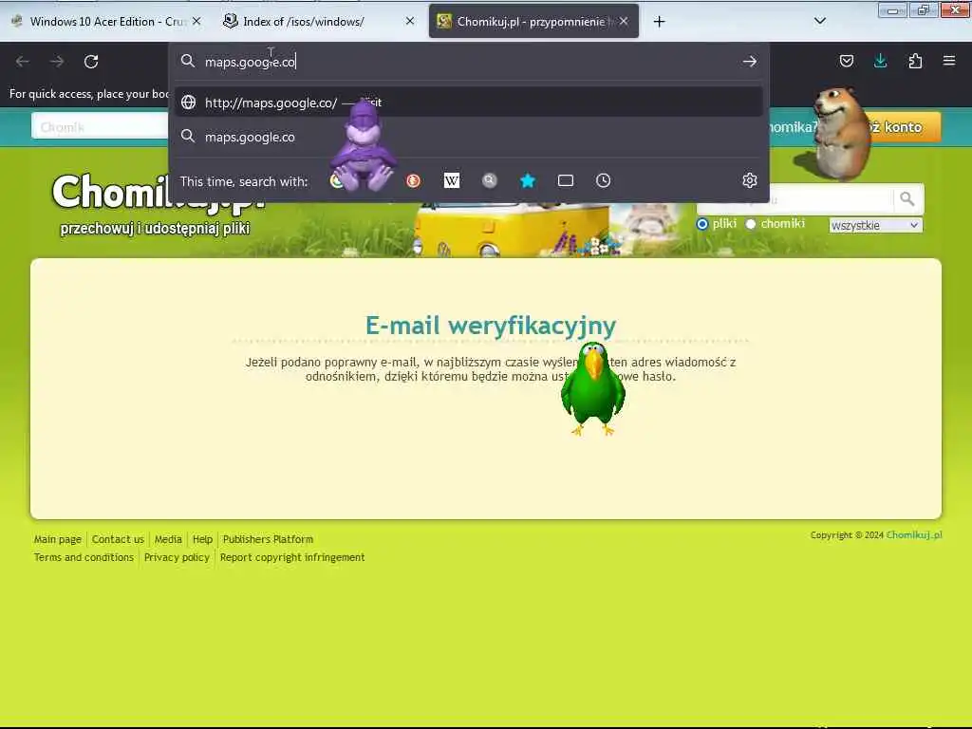Viewport: 972px width, 729px height.
Task: Open the Publishers Platform link
Action: (268, 539)
